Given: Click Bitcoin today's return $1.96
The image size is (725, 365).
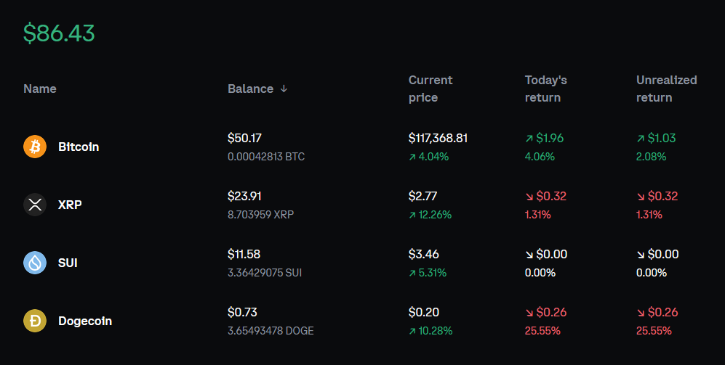Looking at the screenshot, I should 544,138.
